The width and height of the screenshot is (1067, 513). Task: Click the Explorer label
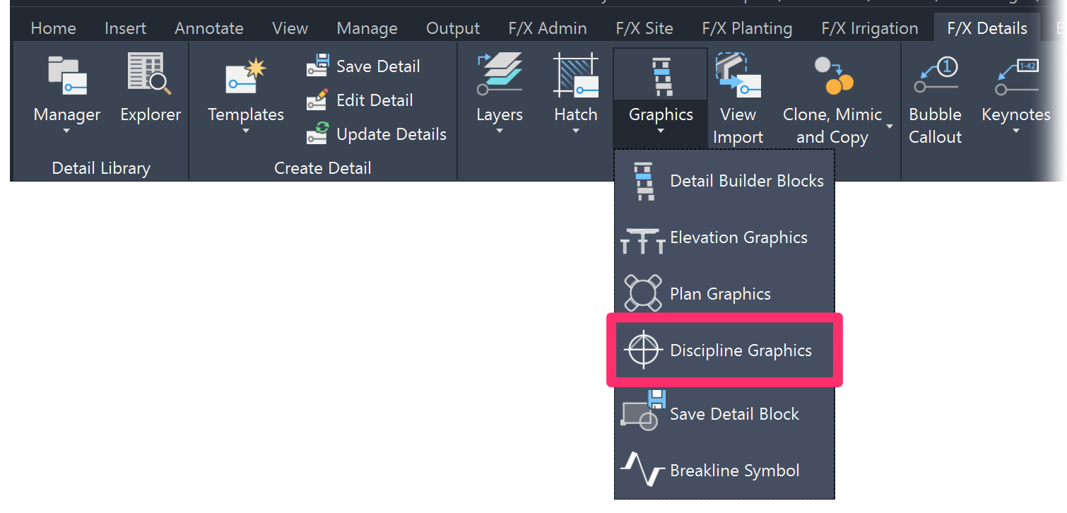(x=151, y=114)
